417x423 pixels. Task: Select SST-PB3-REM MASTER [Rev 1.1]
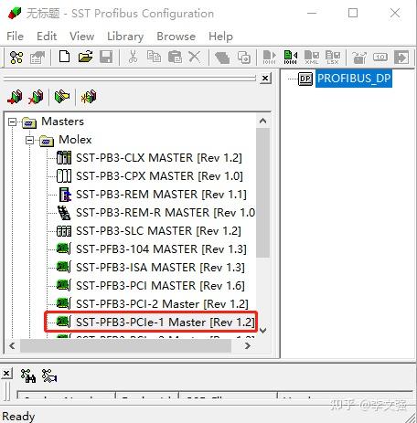pos(161,195)
